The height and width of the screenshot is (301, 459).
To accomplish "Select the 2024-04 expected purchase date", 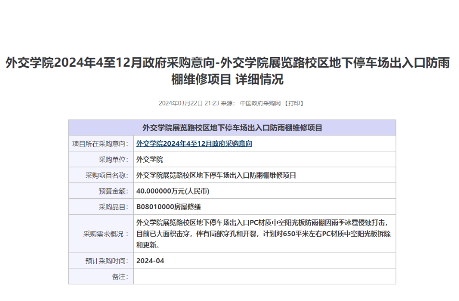I will click(150, 261).
